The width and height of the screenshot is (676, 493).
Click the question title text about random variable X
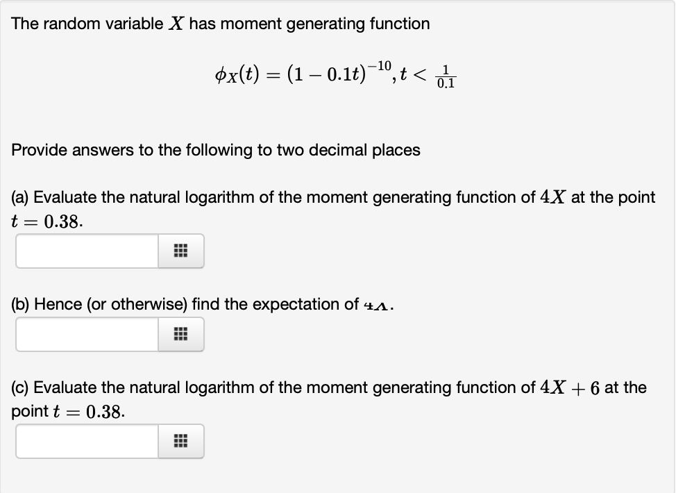(x=221, y=23)
